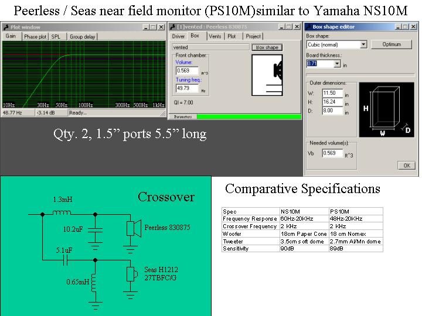422x316 pixels.
Task: Select the Box tab in vented window
Action: tap(195, 36)
